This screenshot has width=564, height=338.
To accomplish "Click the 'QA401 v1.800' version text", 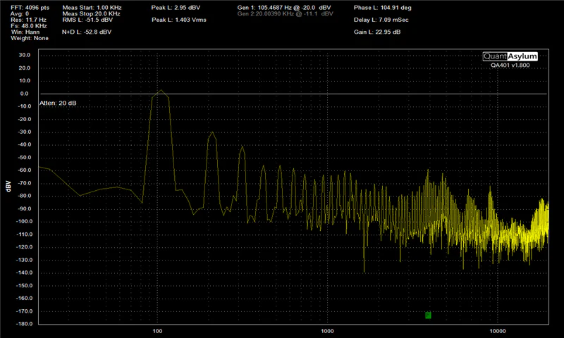I will (510, 65).
